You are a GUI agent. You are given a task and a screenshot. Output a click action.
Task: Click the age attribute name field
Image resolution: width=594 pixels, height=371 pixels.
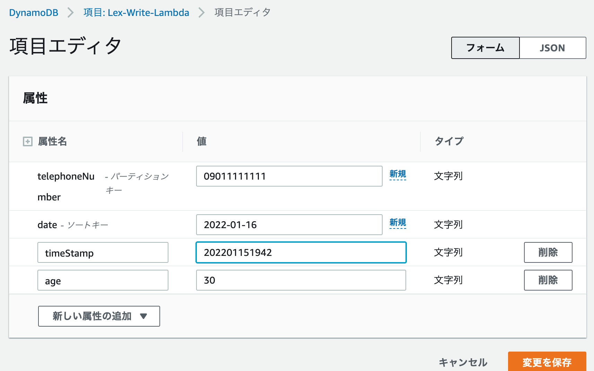pos(103,280)
